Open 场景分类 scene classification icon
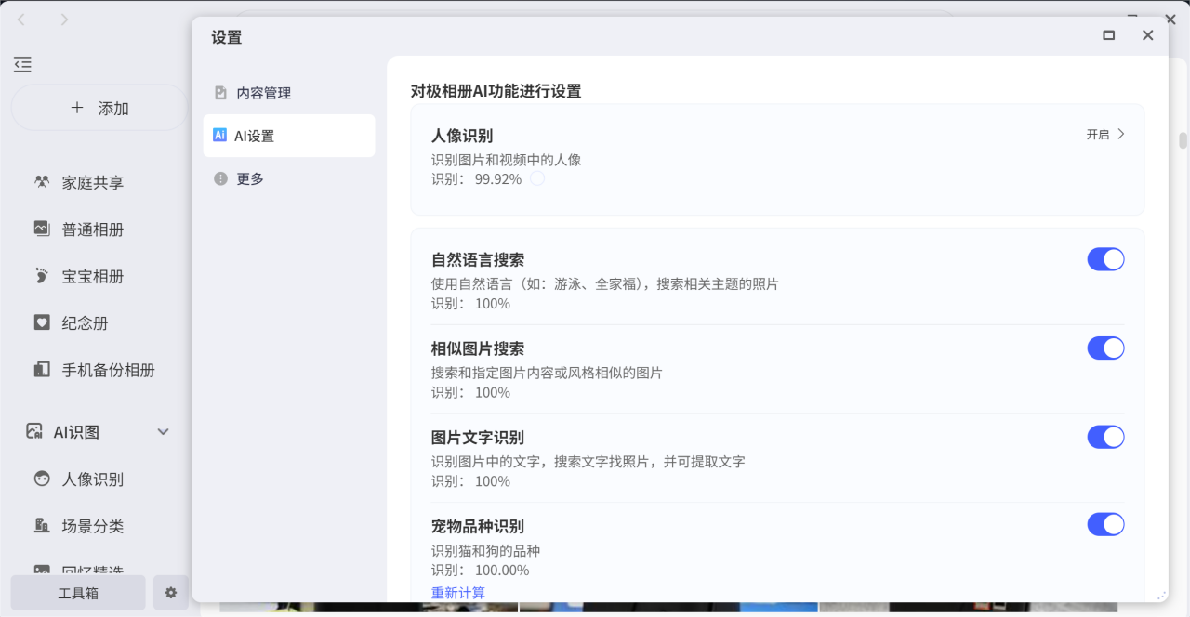The width and height of the screenshot is (1190, 617). click(x=42, y=526)
